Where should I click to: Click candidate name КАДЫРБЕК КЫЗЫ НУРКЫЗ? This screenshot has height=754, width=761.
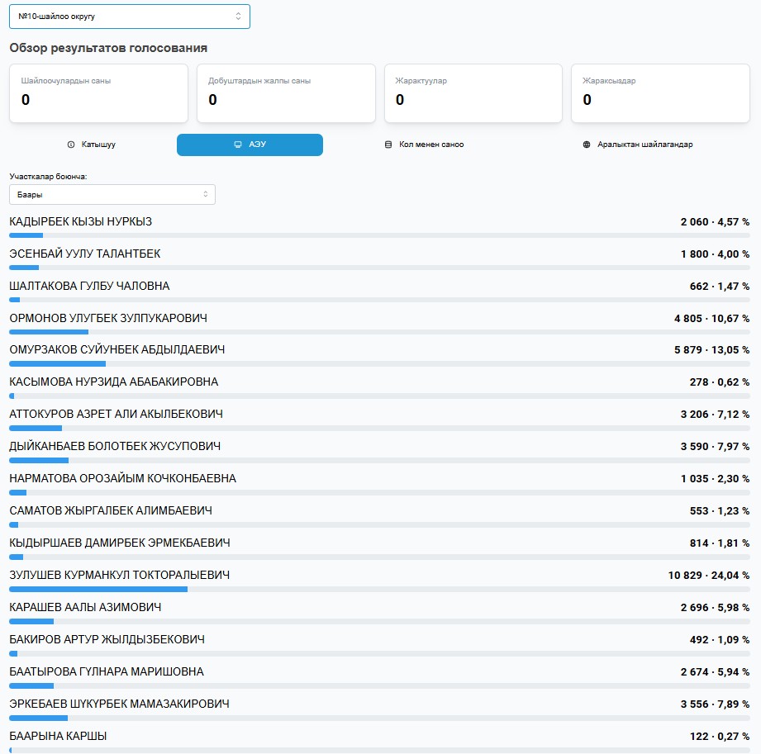80,222
